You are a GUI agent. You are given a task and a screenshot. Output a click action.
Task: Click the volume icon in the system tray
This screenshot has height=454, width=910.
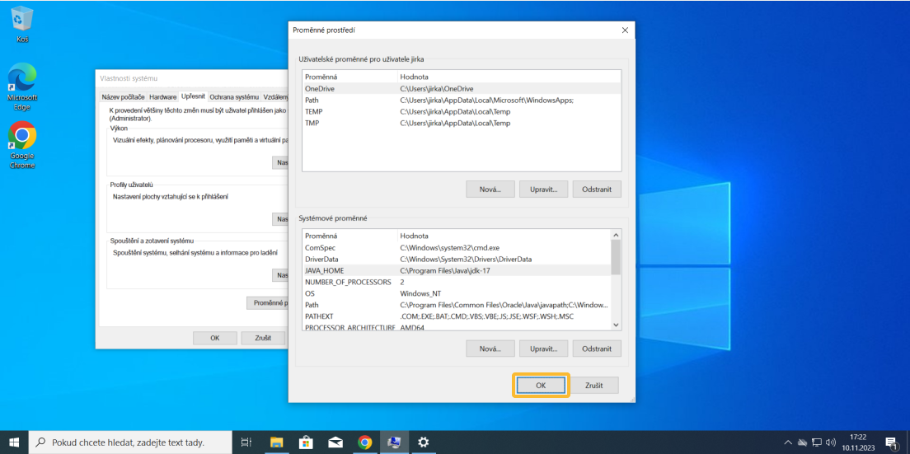tap(830, 442)
